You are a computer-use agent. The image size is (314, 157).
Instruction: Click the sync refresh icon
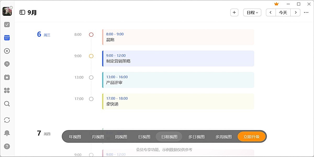(x=7, y=120)
